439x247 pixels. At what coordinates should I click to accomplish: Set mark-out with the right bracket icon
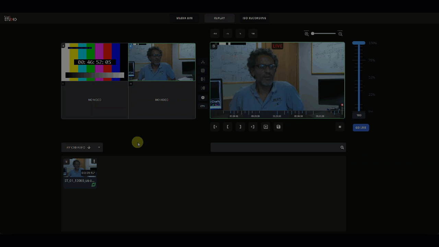240,127
